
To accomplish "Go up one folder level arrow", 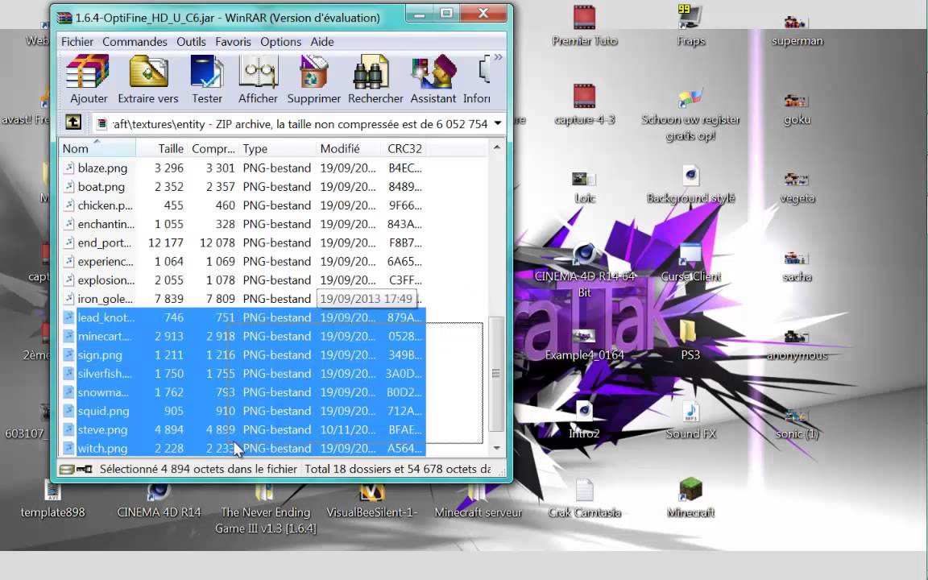I will (x=73, y=122).
